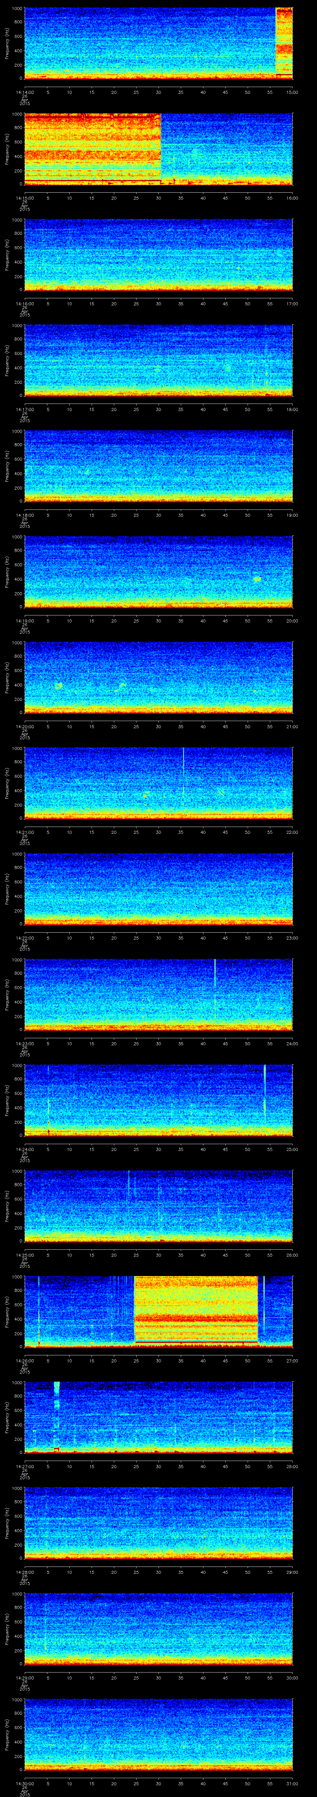
Task: Click the "14:25:00" start time label
Action: 24,1254
